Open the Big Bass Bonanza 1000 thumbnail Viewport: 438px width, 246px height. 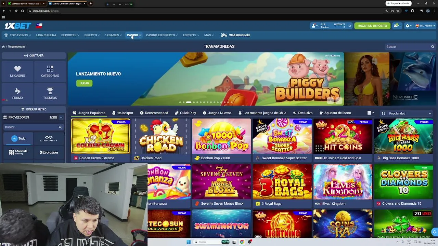(403, 136)
